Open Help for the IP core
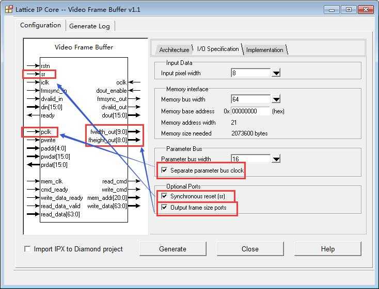 coord(328,249)
